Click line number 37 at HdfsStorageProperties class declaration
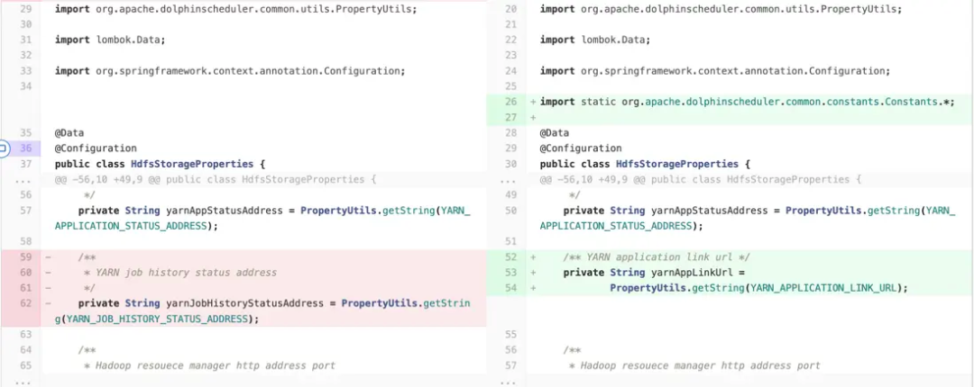 25,164
